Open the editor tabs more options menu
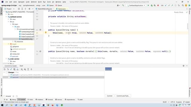Screen dimensions: 191x107 pyautogui.click(x=187, y=9)
